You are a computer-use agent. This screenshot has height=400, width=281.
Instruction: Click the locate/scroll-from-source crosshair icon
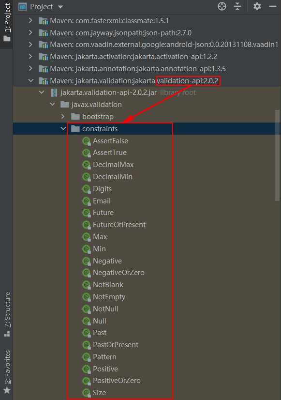(222, 6)
